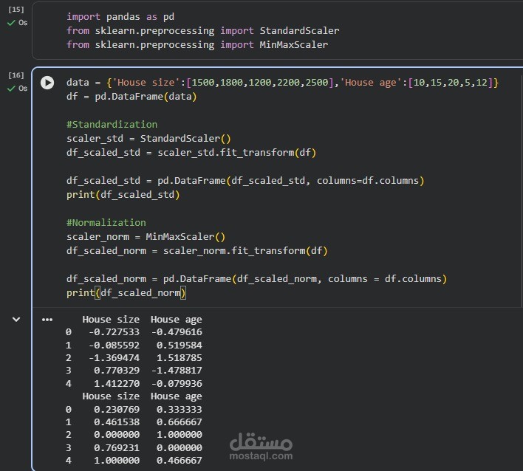Click the 'df = pd.DataFrame(data)' line
The width and height of the screenshot is (523, 471).
coord(131,97)
